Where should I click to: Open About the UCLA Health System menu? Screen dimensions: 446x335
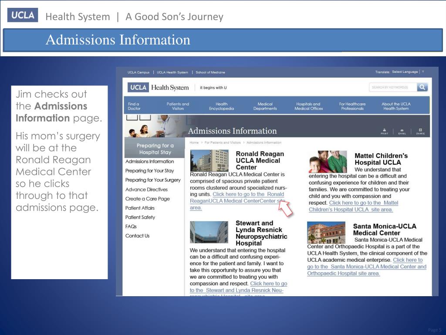[396, 106]
